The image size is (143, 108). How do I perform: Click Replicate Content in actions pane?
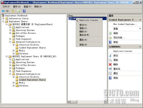click(x=123, y=51)
